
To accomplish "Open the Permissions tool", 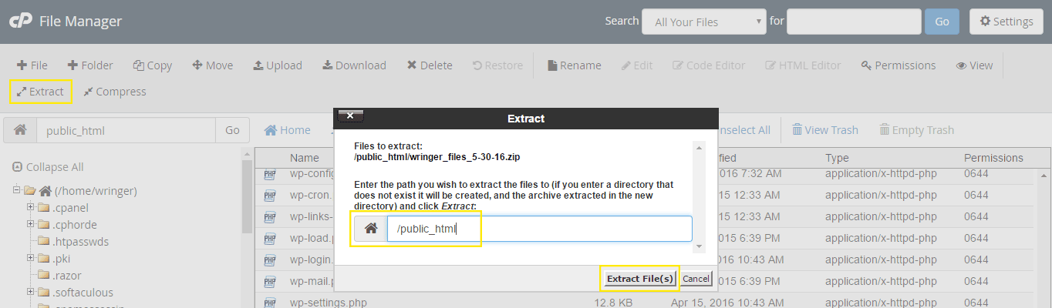I will [898, 65].
